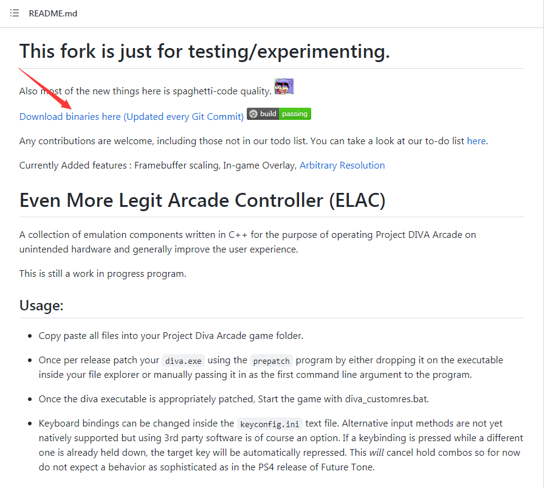The image size is (544, 488).
Task: Open the Download binaries here link
Action: click(x=131, y=116)
